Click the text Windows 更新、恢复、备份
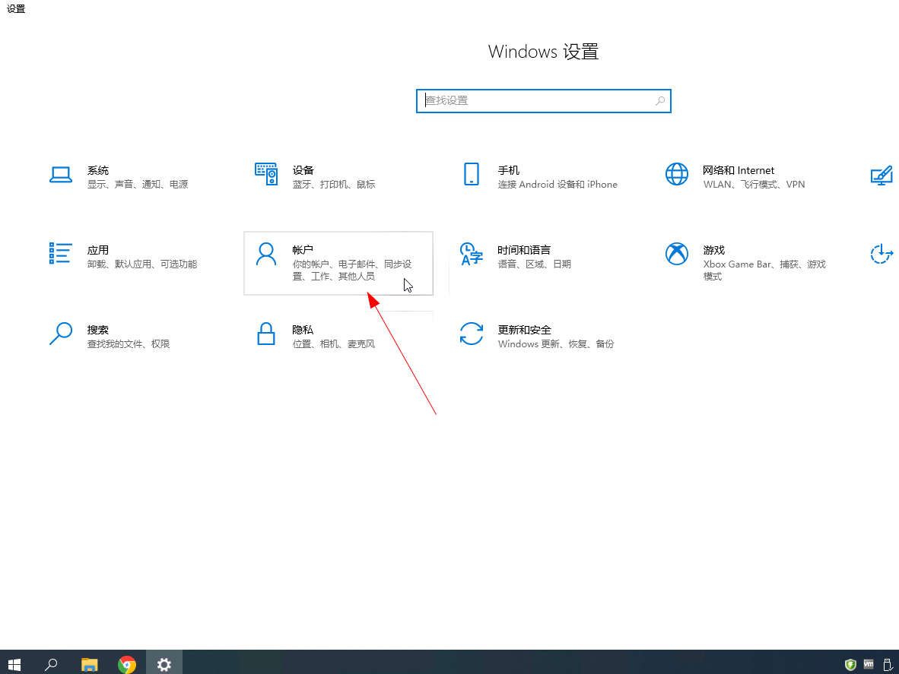 (x=556, y=344)
